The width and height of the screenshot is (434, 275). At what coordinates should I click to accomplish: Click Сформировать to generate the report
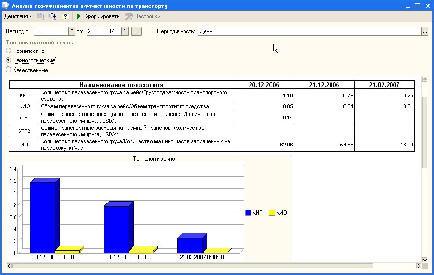point(98,16)
